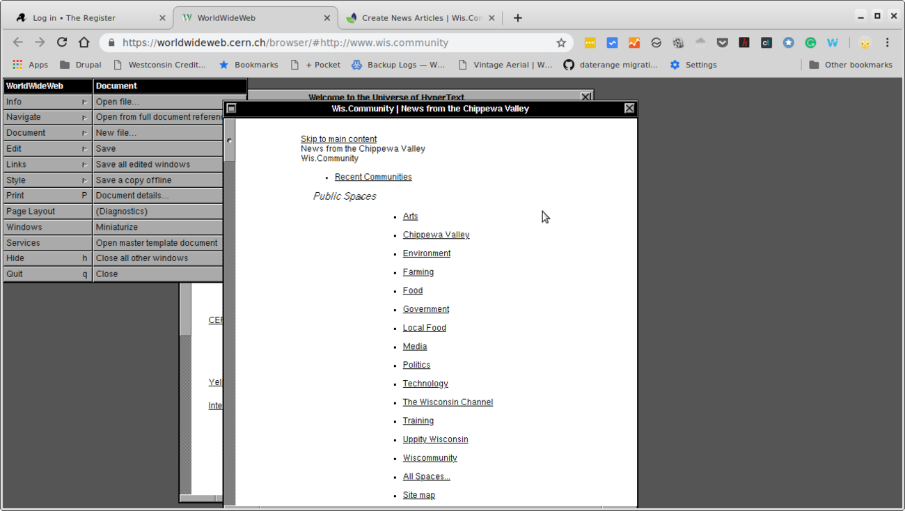This screenshot has width=905, height=511.
Task: Open the Grammarly extension icon
Action: (810, 42)
